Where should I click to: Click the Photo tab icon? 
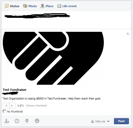pos(25,6)
